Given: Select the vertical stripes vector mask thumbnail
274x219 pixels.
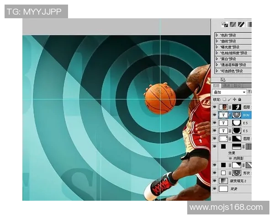Looking at the screenshot, I should tap(248, 146).
